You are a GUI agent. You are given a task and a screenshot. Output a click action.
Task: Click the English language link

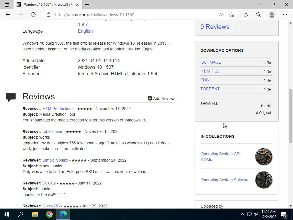pos(85,31)
